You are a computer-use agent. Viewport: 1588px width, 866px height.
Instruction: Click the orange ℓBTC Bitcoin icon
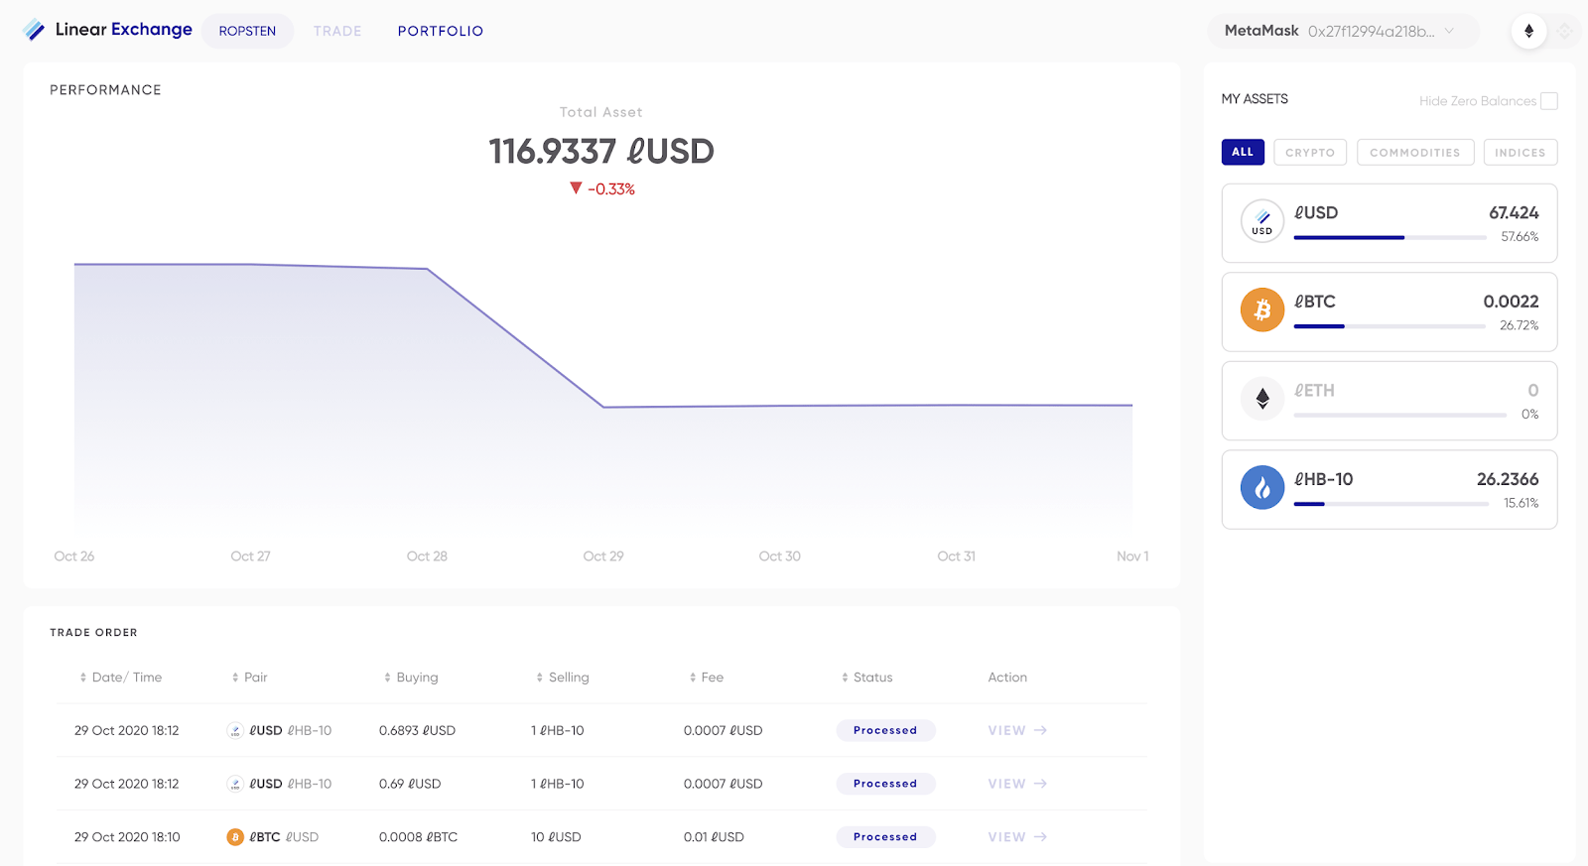(x=1262, y=309)
